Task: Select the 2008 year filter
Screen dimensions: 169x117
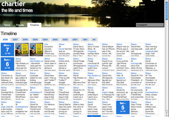Action: (5, 40)
